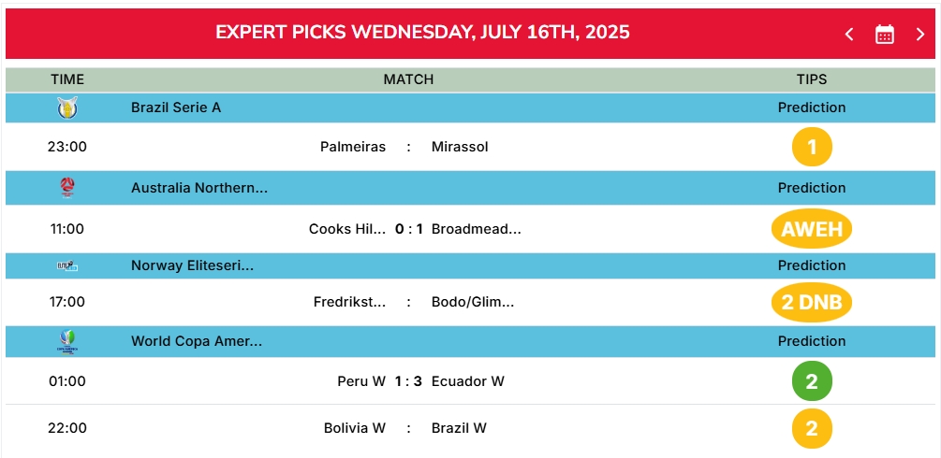Click the Brazil Serie A league logo
This screenshot has height=458, width=941.
pyautogui.click(x=67, y=107)
